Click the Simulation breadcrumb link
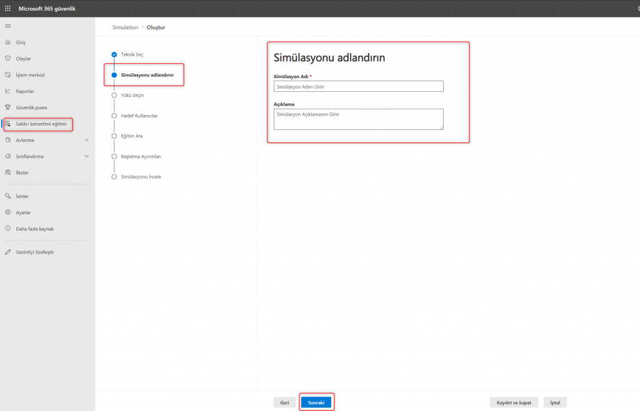The image size is (640, 411). 125,27
